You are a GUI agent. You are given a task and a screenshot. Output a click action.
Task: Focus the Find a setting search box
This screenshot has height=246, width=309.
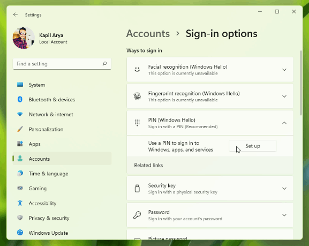point(62,64)
